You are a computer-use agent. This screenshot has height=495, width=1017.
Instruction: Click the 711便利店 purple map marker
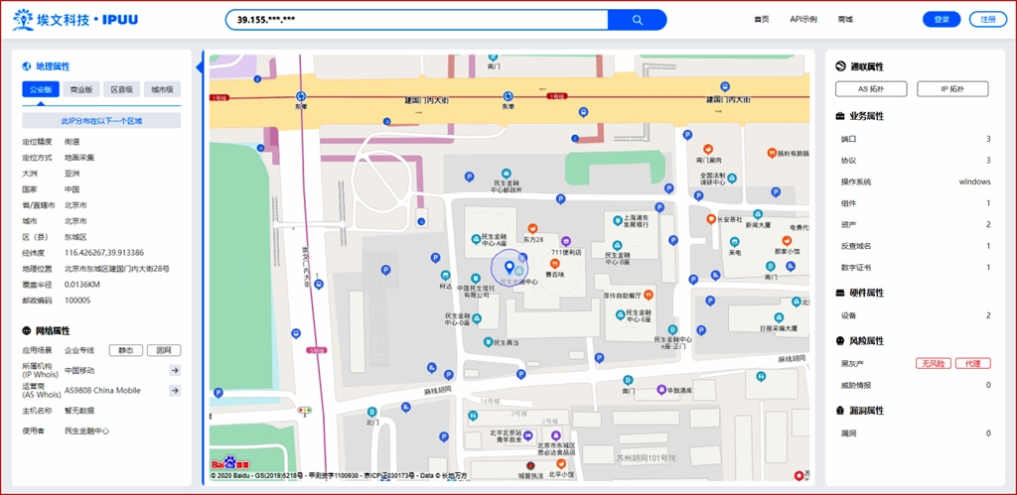[565, 240]
